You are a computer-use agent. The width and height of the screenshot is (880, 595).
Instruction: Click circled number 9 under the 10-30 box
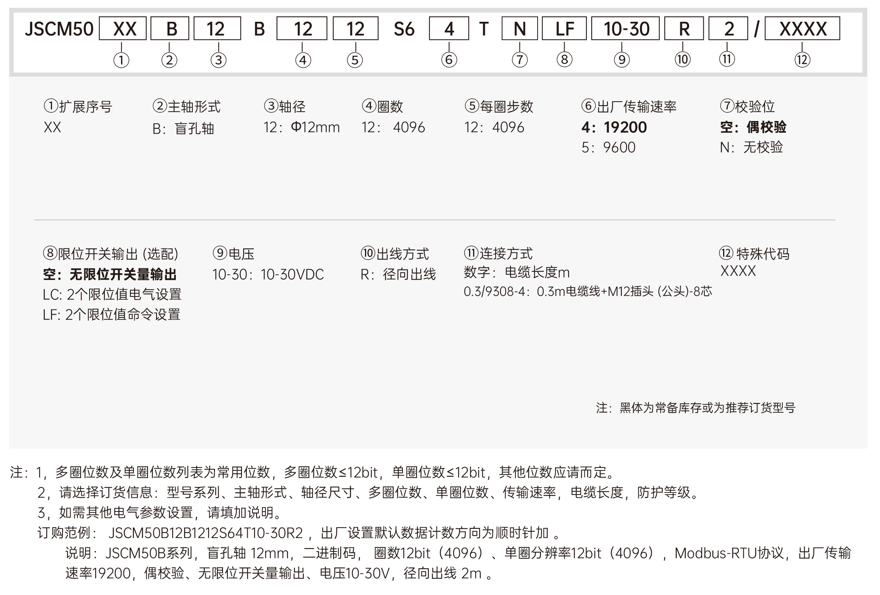(x=621, y=60)
